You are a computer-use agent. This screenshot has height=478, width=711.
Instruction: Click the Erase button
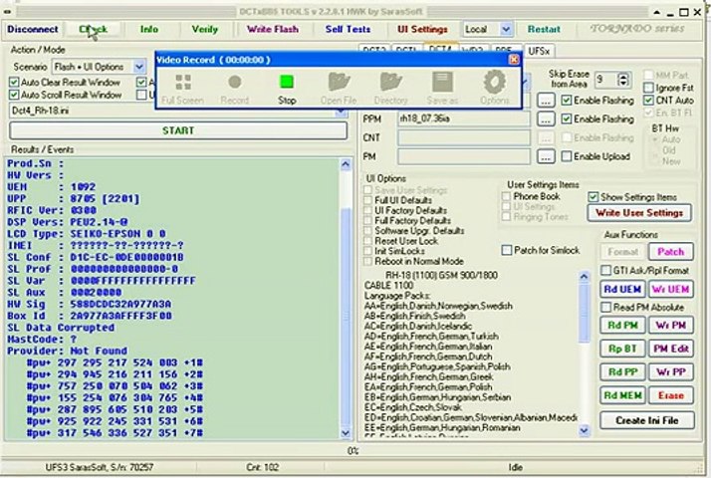[670, 395]
